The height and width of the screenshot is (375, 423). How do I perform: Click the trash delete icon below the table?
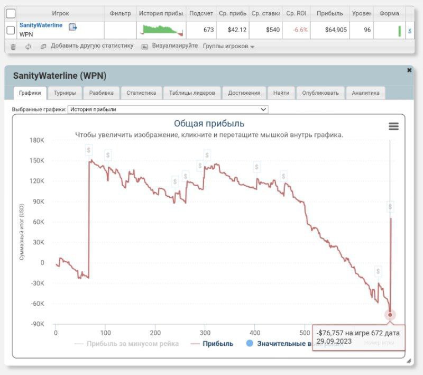click(x=13, y=47)
